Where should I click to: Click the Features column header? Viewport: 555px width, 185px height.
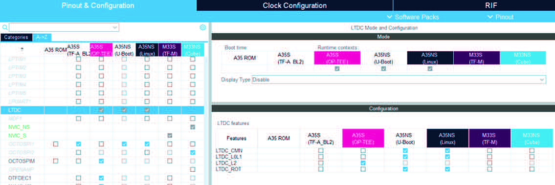237,138
